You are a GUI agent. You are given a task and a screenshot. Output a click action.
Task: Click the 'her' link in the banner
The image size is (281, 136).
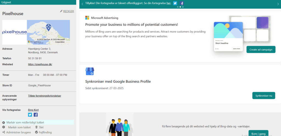tap(168, 3)
